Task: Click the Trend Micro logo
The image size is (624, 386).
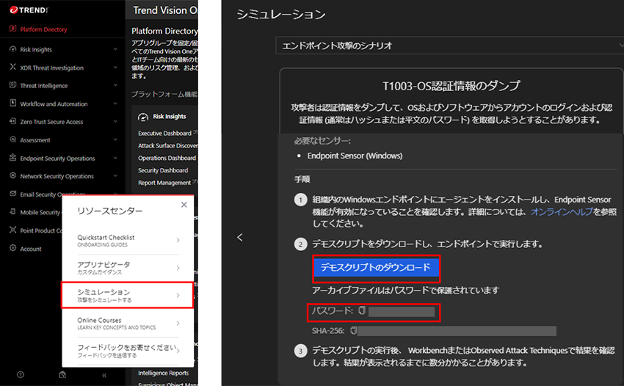Action: coord(28,10)
